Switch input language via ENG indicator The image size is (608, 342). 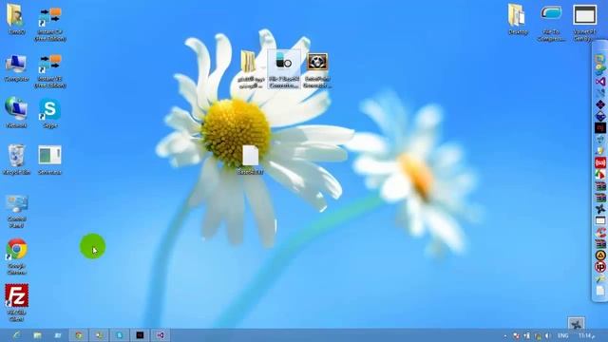(x=563, y=335)
